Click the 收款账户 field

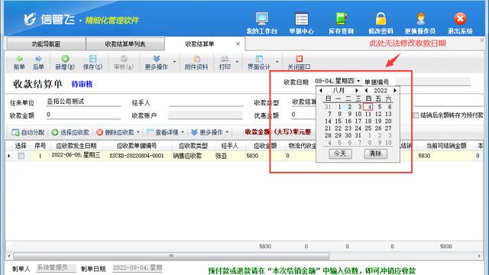coord(206,115)
